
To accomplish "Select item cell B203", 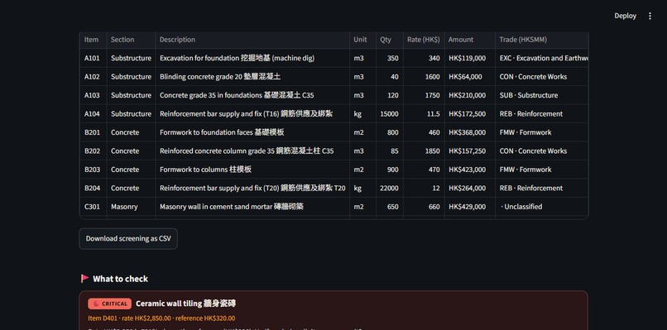I will tap(93, 170).
